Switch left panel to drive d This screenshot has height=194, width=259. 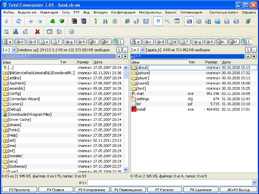(x=32, y=42)
